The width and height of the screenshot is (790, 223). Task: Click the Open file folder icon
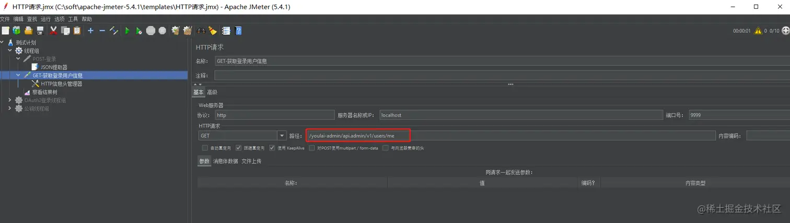coord(28,31)
